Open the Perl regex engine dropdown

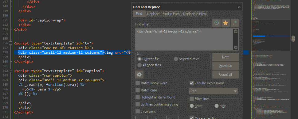pos(214,91)
